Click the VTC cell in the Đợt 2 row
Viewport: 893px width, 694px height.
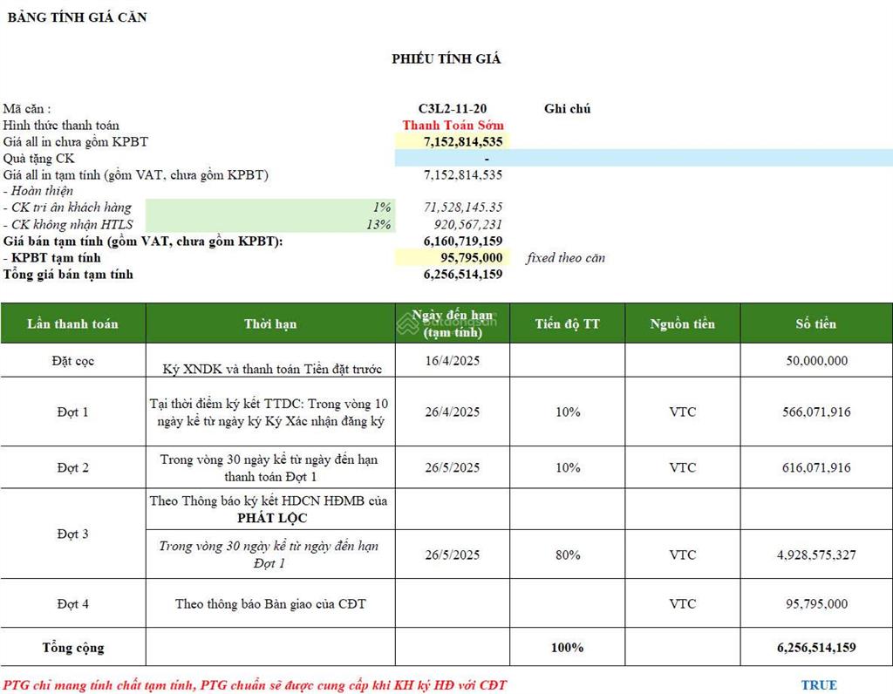click(682, 467)
